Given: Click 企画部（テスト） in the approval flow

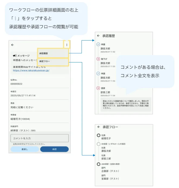Looking at the screenshot, I should (x=110, y=171).
